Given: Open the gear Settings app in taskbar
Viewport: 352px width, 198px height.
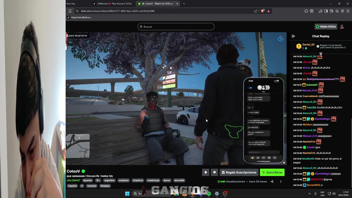Looking at the screenshot, I should [217, 194].
